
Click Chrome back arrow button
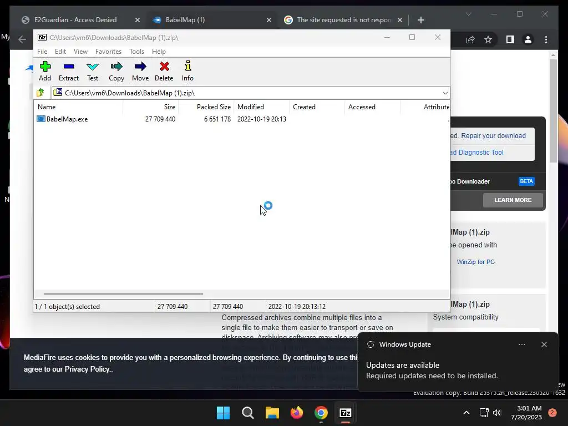tap(22, 39)
